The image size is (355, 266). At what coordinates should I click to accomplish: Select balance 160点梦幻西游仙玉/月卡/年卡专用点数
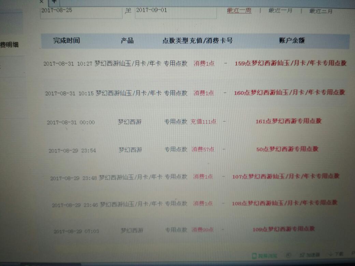point(289,92)
